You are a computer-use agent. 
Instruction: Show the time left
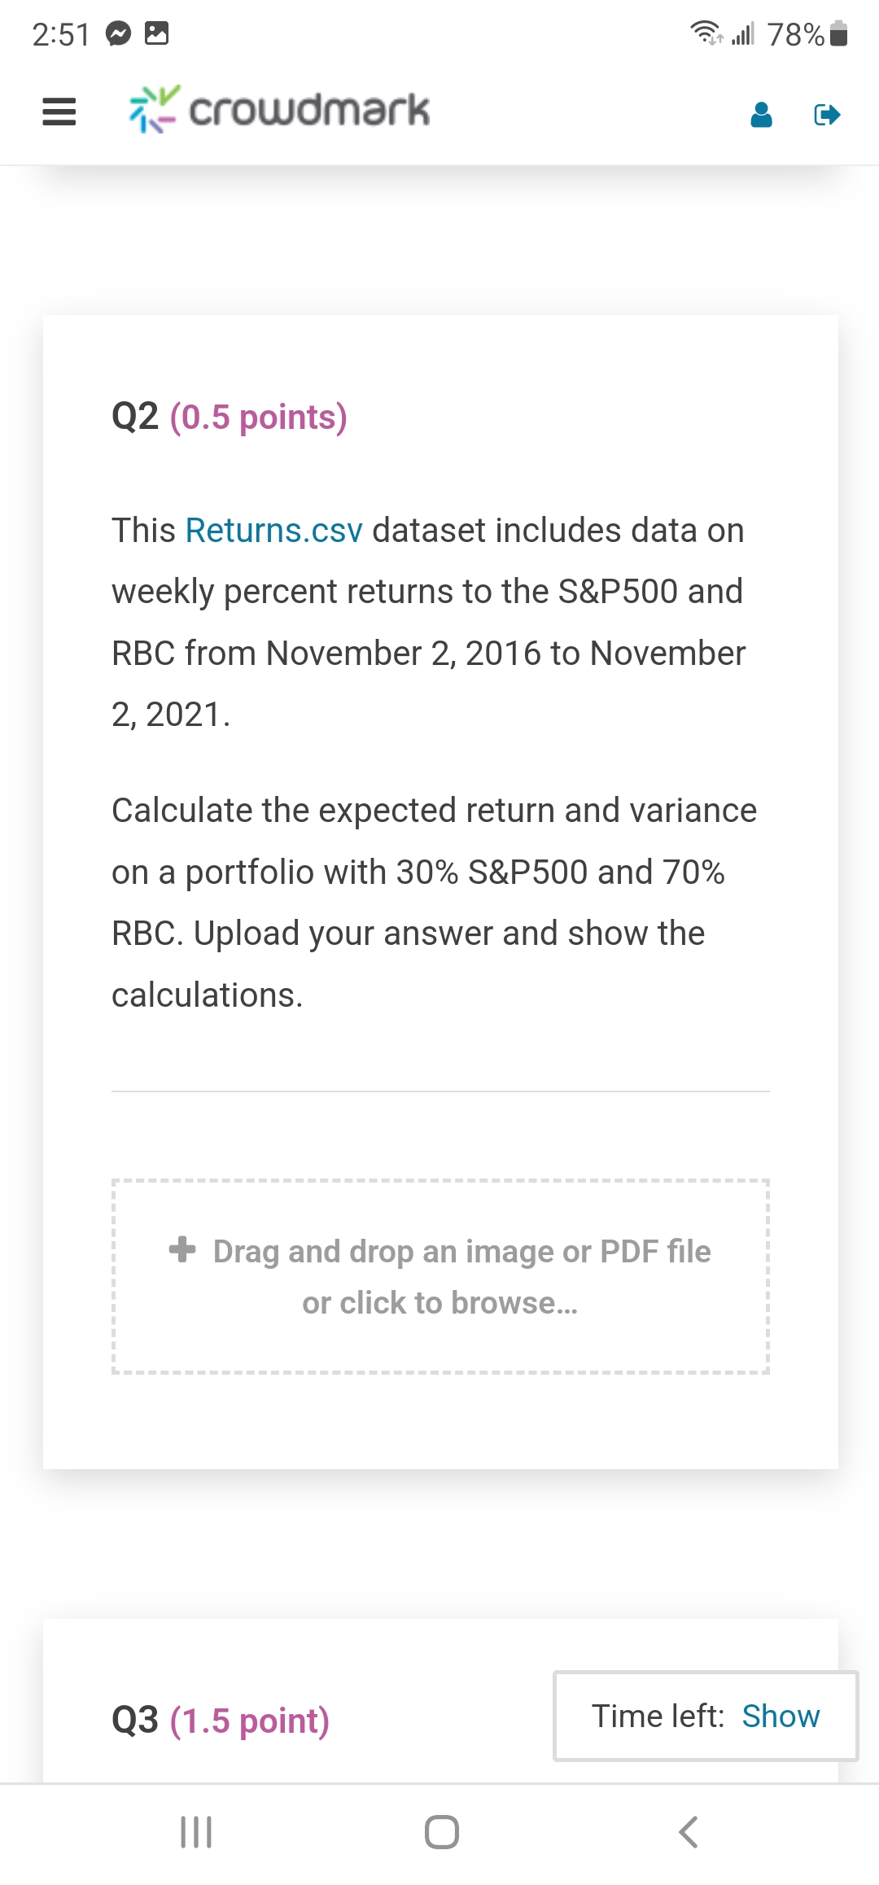tap(780, 1716)
